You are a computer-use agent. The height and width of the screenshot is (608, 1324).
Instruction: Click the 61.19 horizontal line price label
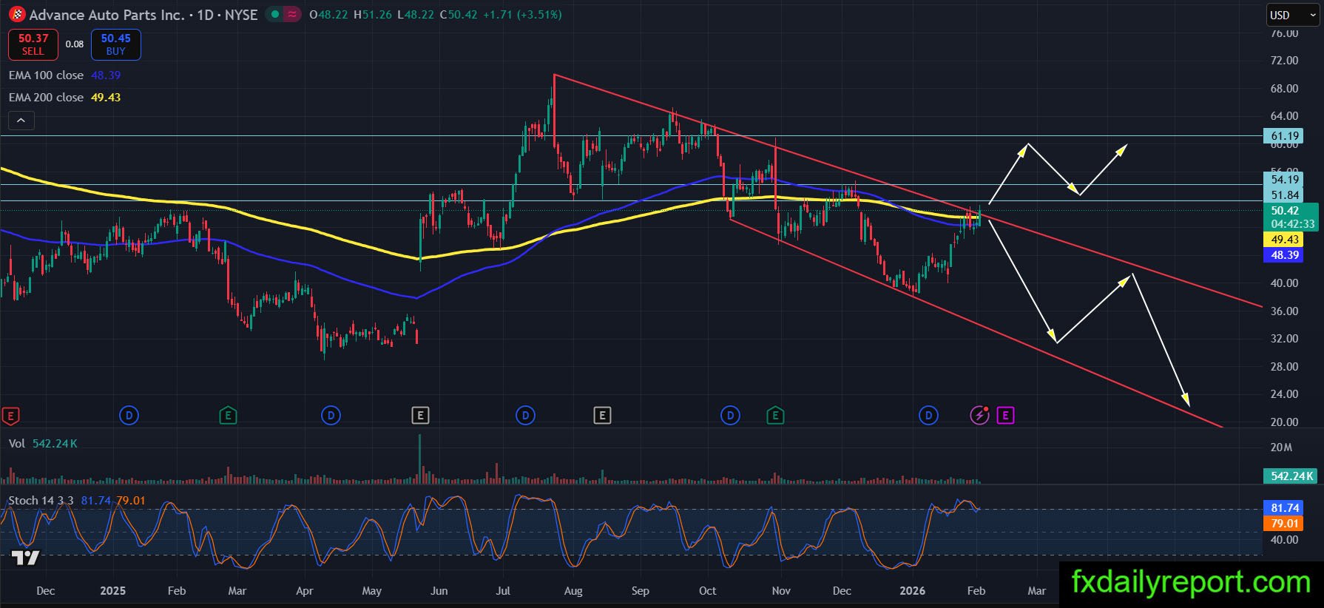coord(1285,136)
